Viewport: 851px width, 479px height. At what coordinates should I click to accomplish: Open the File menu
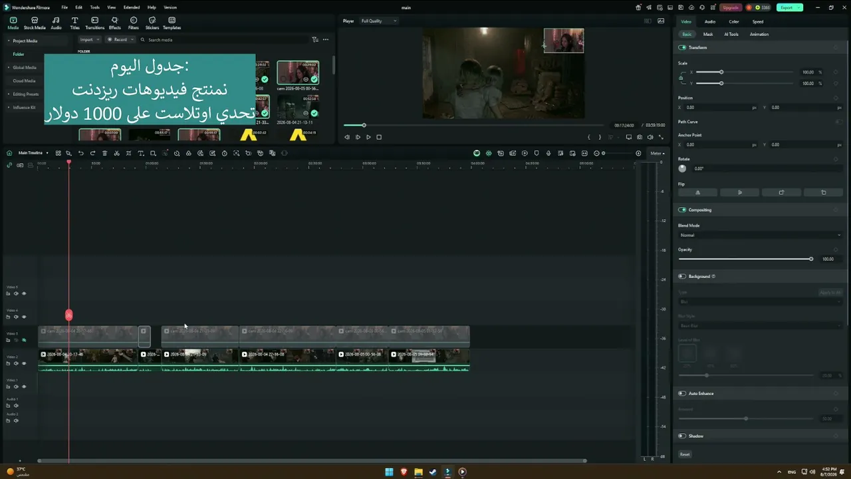[64, 7]
